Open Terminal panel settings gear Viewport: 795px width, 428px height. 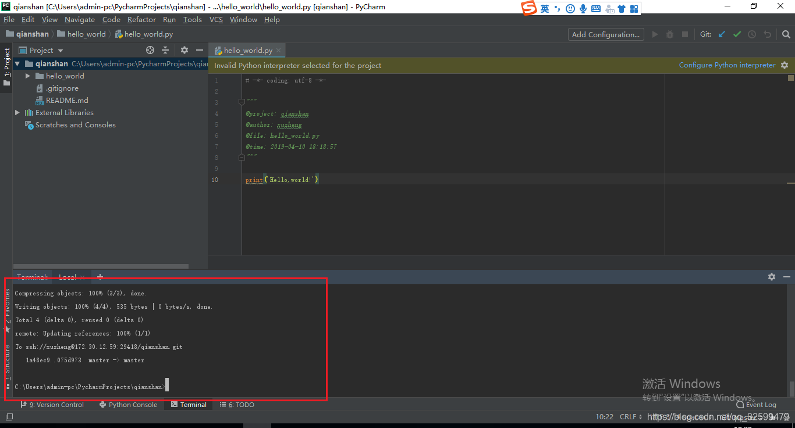click(x=772, y=277)
